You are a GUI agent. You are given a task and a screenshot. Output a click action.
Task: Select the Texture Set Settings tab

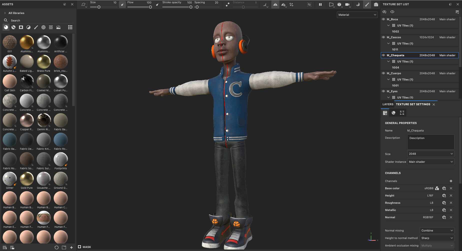(413, 104)
